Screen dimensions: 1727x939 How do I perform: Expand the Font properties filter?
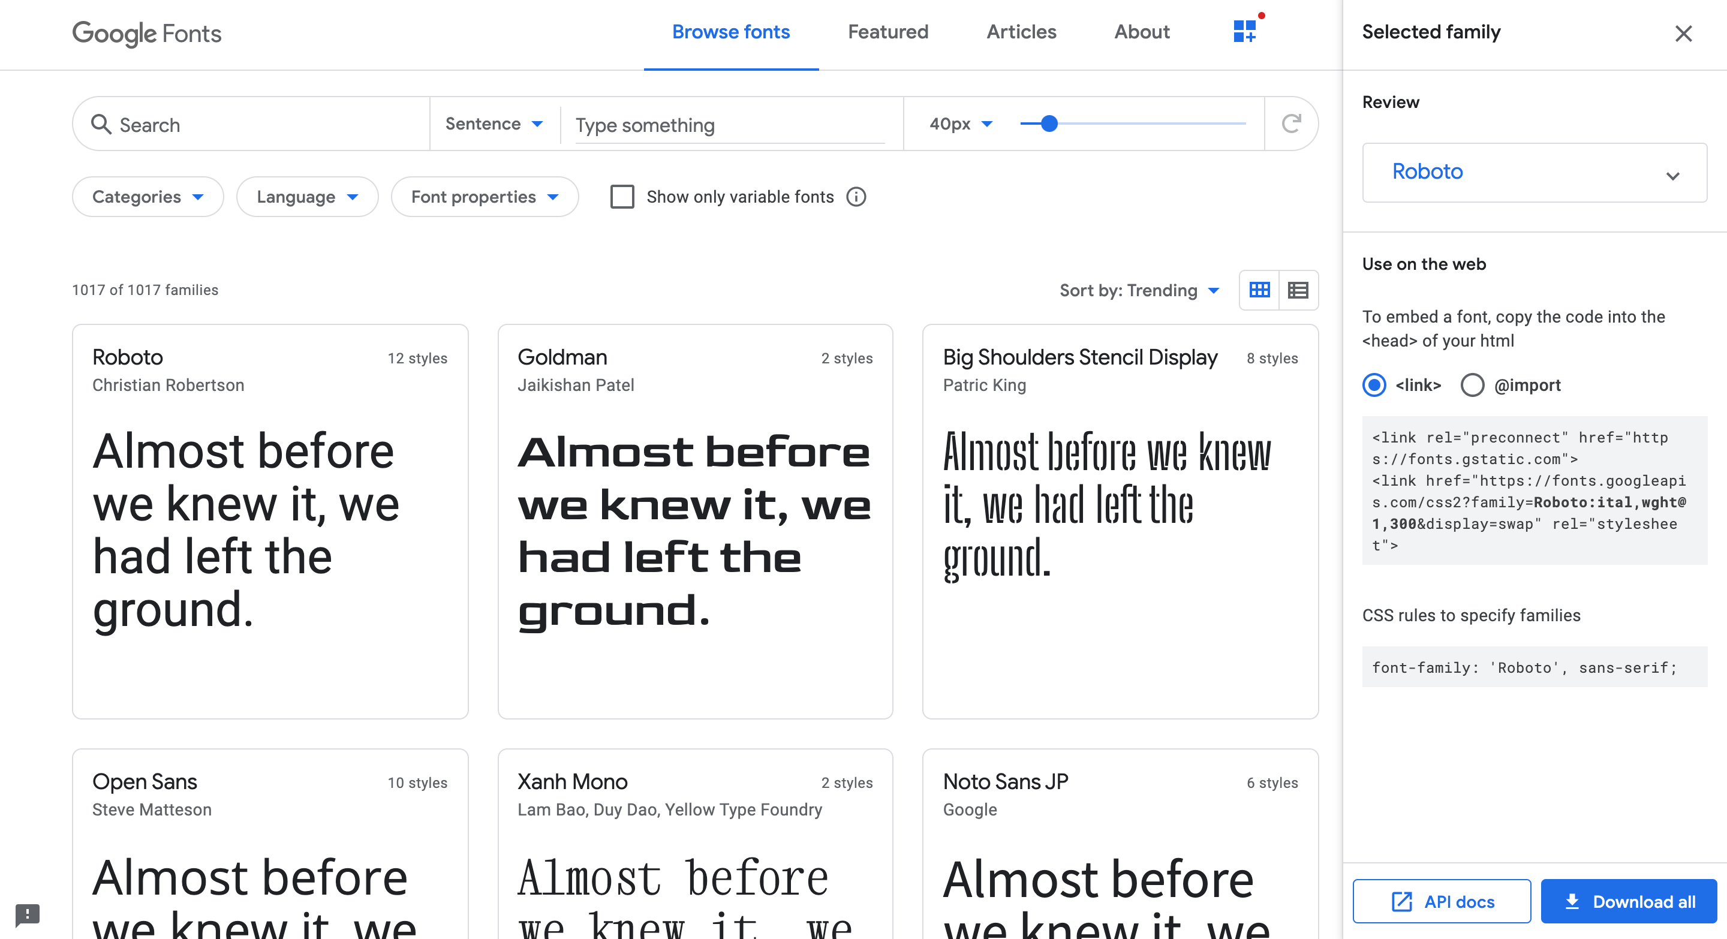coord(485,197)
